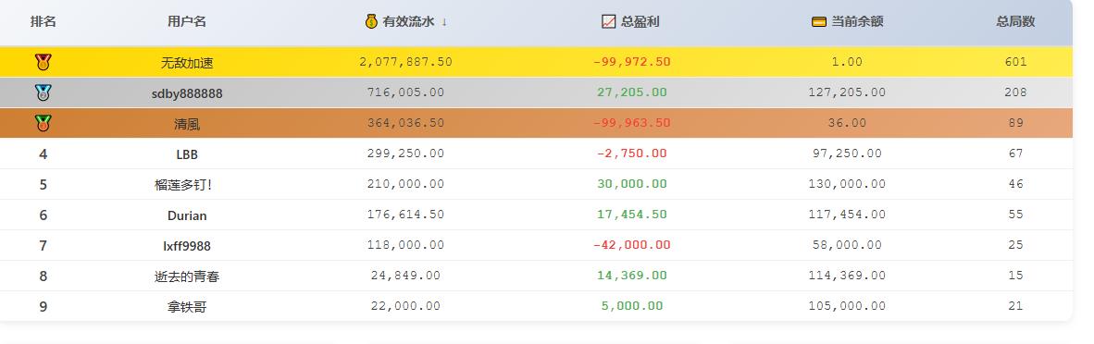Screen dimensions: 1094x344
Task: Click rounds count 208
Action: point(1016,92)
